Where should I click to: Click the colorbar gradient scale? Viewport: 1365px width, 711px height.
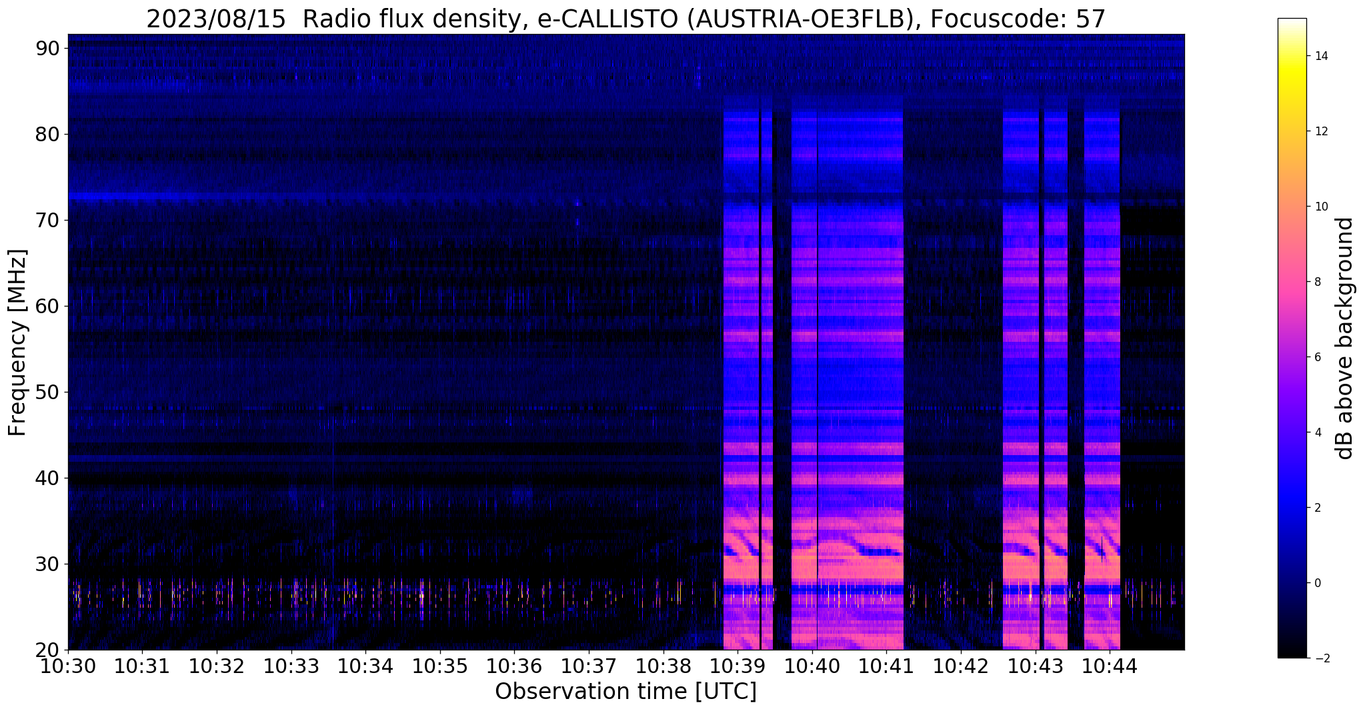point(1292,339)
